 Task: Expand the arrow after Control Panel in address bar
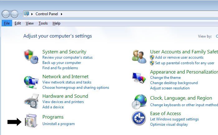pyautogui.click(x=61, y=14)
